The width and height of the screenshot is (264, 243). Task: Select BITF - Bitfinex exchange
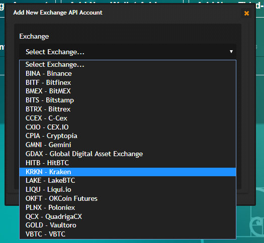(128, 82)
